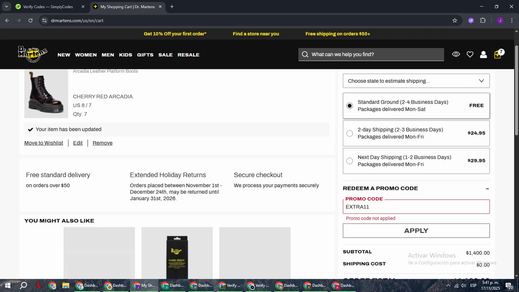Click Remove link for cart item
This screenshot has width=519, height=292.
(102, 143)
